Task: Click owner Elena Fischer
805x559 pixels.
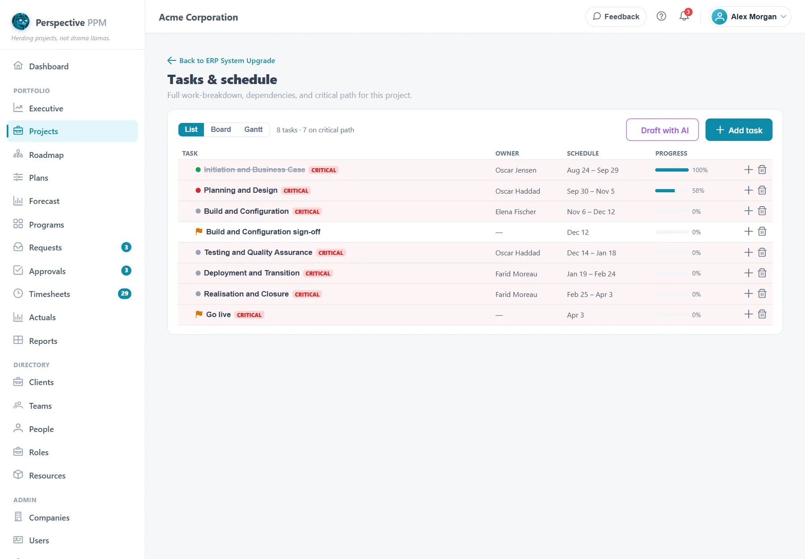Action: click(x=516, y=212)
